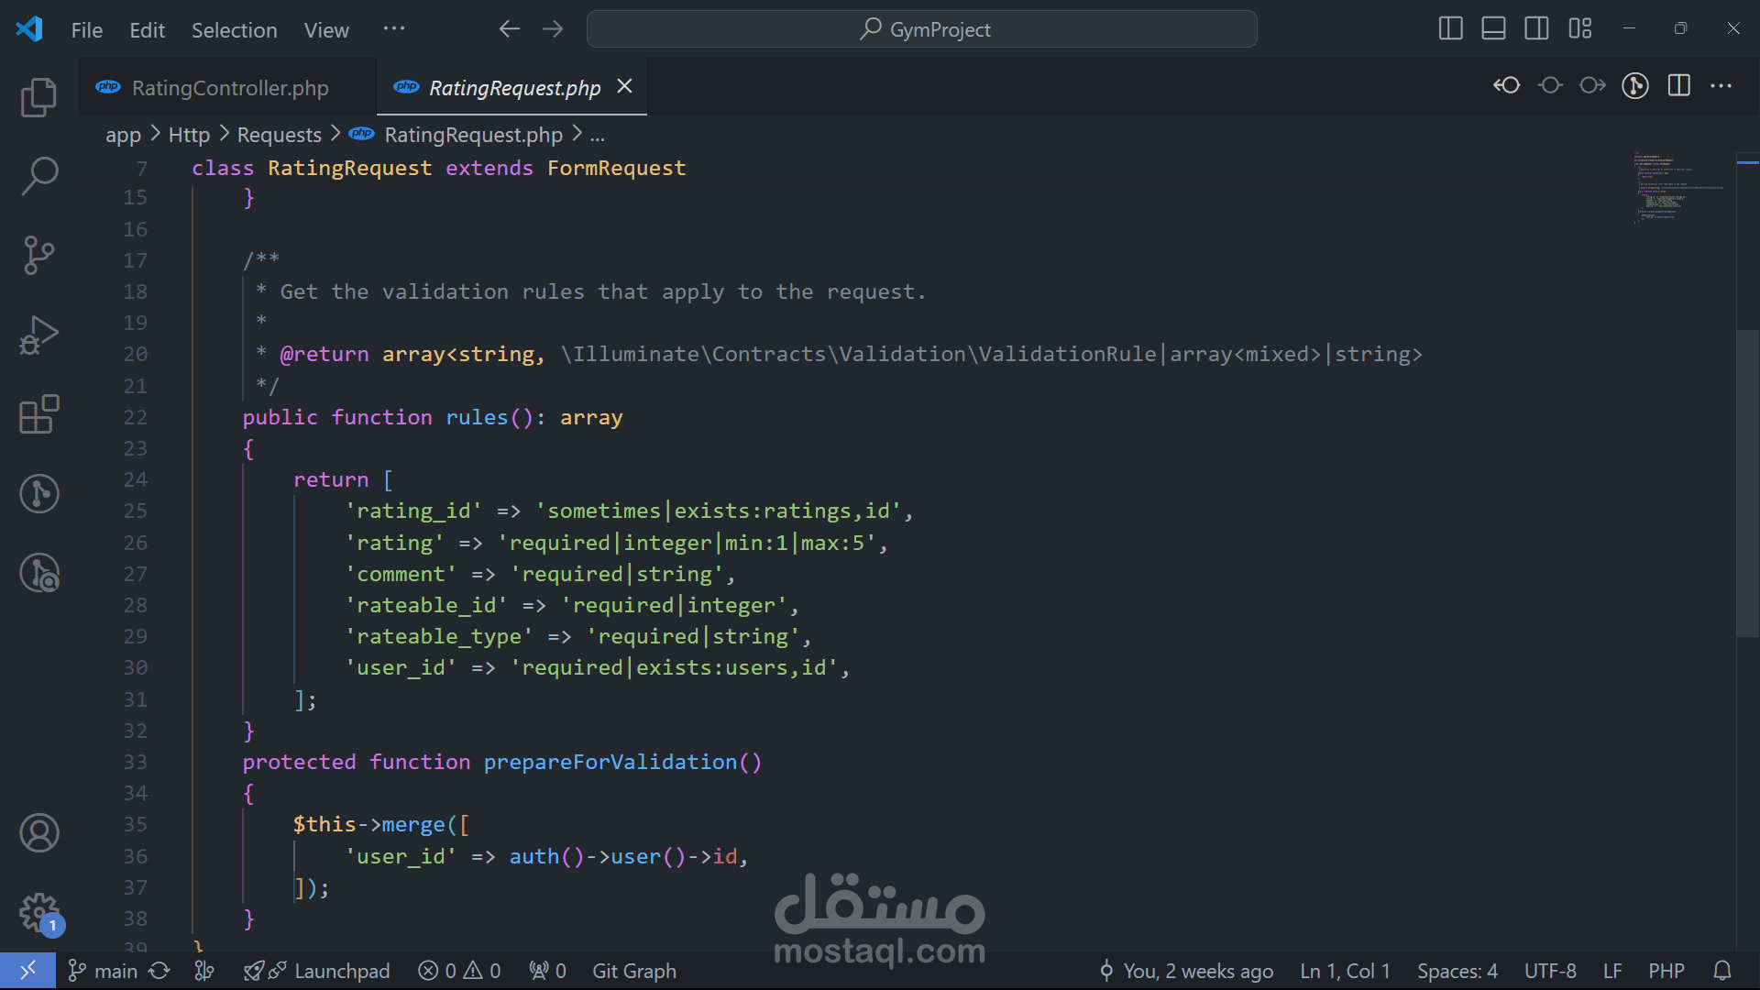Click the Split Editor Right icon

coord(1678,85)
